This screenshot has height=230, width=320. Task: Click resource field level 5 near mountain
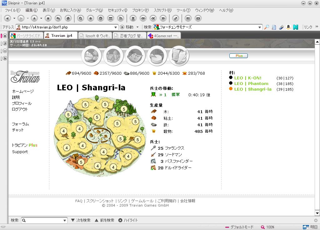pos(68,115)
